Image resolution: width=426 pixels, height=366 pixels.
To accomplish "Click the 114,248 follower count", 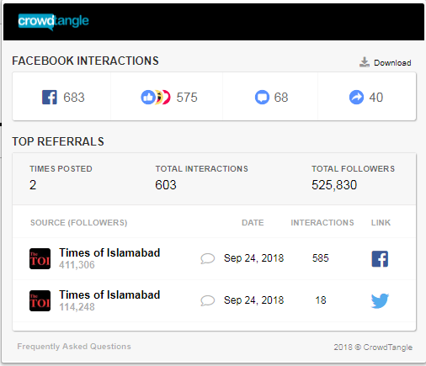I will click(x=77, y=307).
